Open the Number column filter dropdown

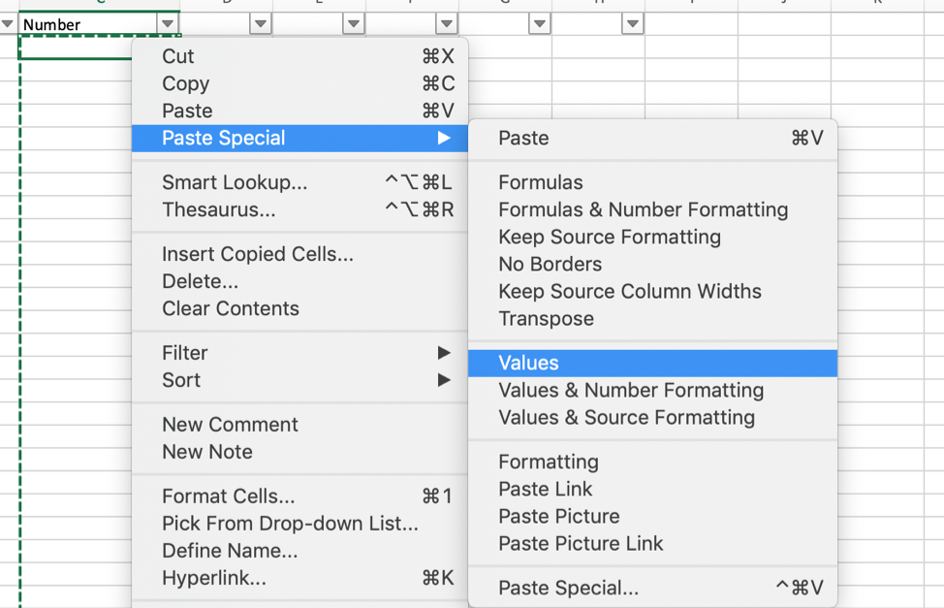[168, 24]
